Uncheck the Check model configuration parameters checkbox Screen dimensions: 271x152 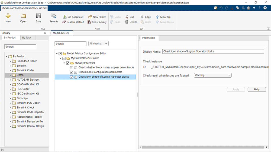click(x=72, y=72)
